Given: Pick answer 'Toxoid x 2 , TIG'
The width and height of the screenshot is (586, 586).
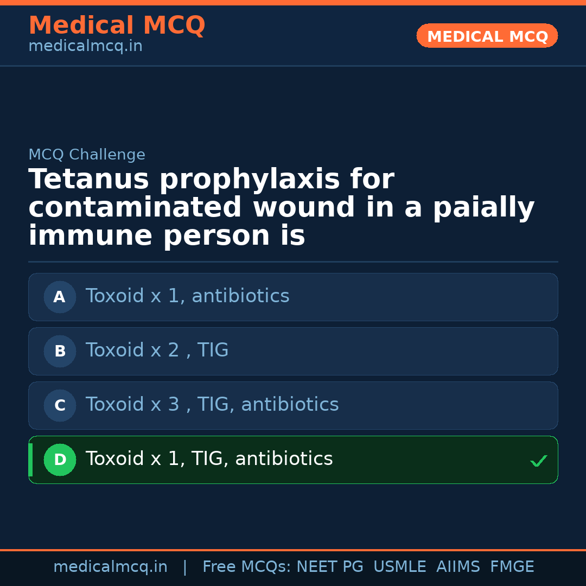Looking at the screenshot, I should coord(157,351).
